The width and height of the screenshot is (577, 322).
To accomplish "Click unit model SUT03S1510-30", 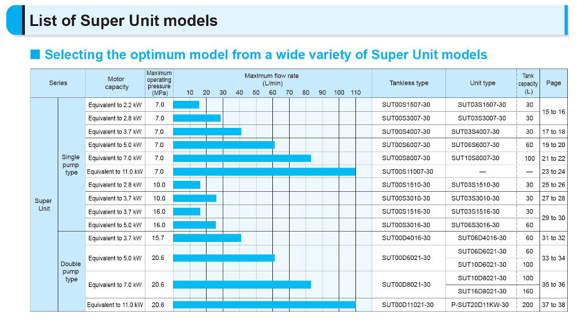I will click(x=475, y=185).
